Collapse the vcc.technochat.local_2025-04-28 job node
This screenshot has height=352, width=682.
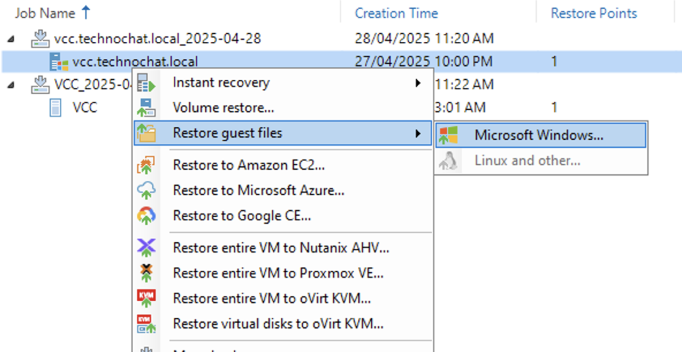[x=11, y=39]
